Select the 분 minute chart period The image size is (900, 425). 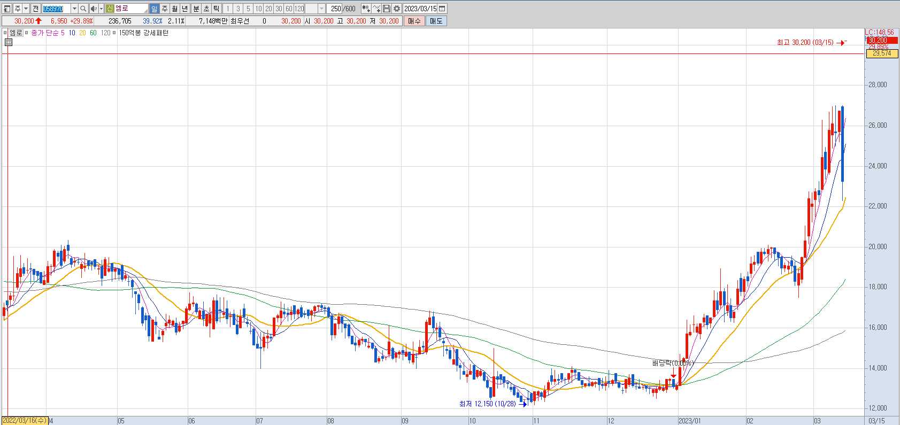pyautogui.click(x=196, y=9)
